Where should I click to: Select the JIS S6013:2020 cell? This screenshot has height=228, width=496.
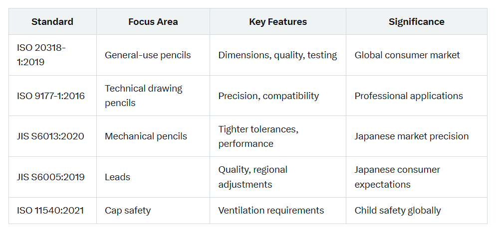(x=52, y=136)
